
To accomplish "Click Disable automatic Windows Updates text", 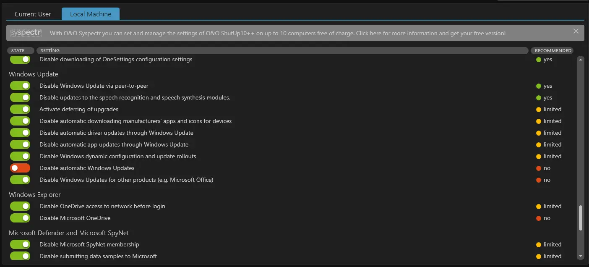I will coord(87,168).
